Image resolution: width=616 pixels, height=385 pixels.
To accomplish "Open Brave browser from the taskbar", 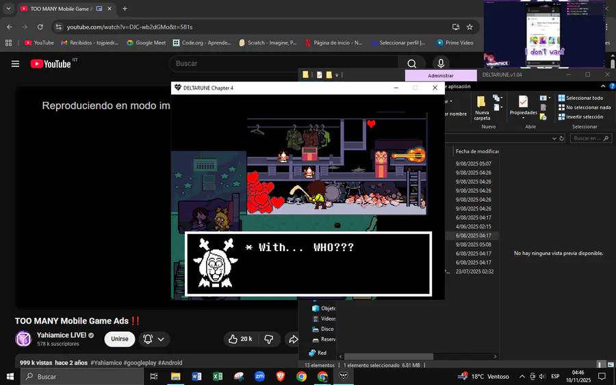I will pos(280,376).
